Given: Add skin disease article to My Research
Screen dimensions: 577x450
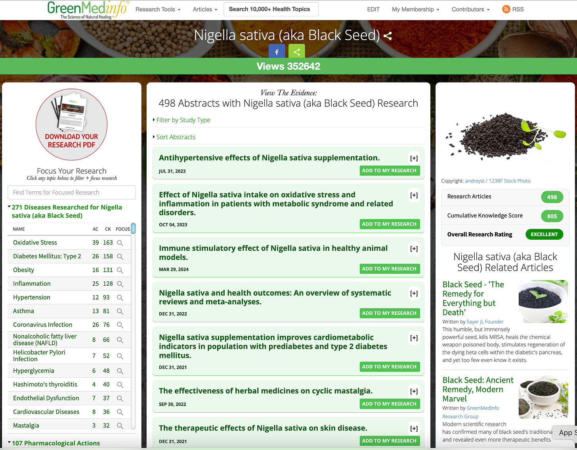Looking at the screenshot, I should click(x=389, y=441).
